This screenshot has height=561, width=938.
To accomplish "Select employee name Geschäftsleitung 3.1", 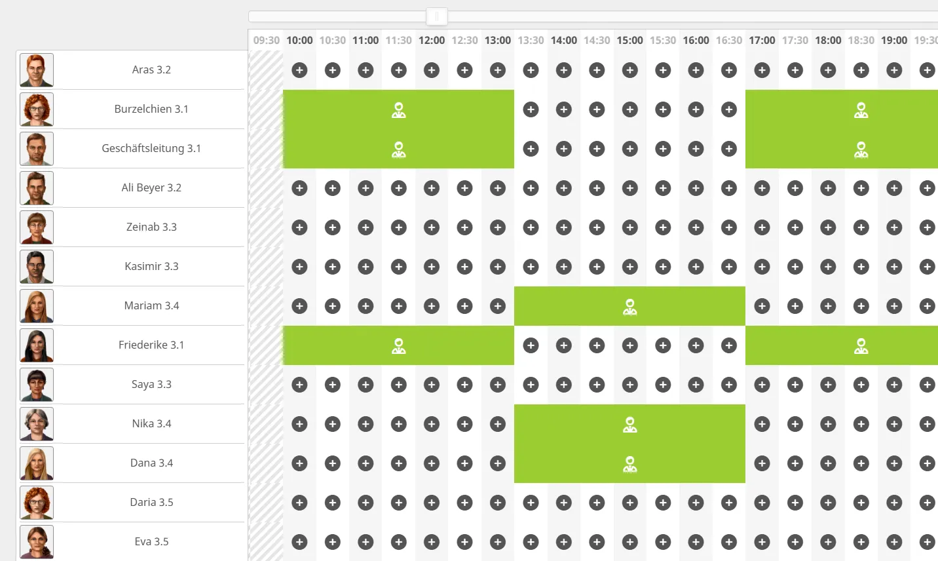I will tap(151, 149).
